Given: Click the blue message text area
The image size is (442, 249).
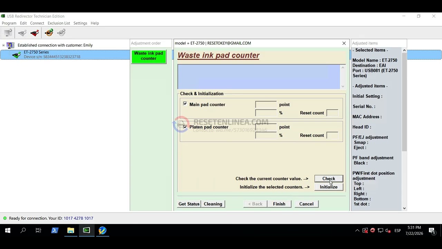Looking at the screenshot, I should pos(259,77).
